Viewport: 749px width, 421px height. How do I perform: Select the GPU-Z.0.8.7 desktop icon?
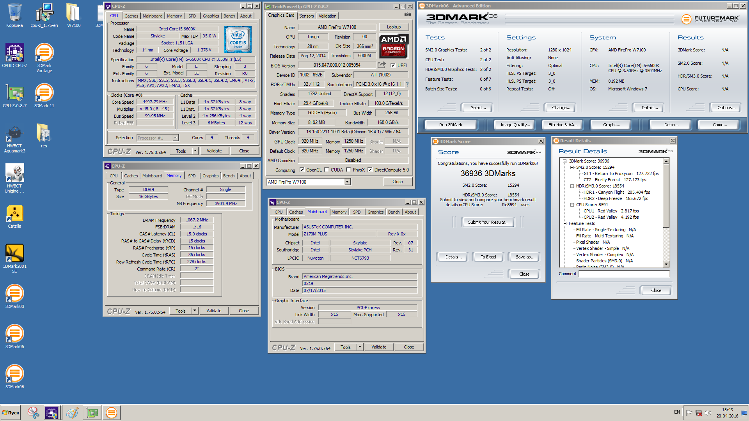click(x=14, y=96)
